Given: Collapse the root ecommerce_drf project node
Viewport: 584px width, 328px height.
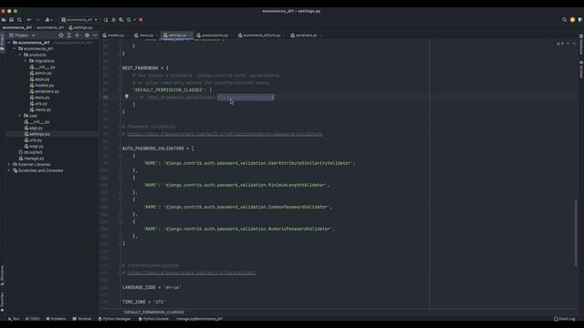Looking at the screenshot, I should tap(9, 43).
